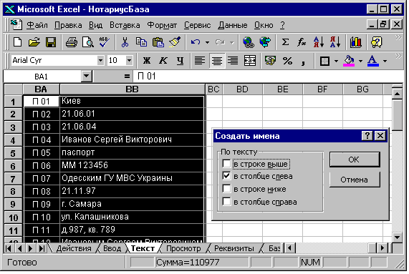The image size is (409, 274).
Task: Select the Format Painter brush icon
Action: click(175, 42)
